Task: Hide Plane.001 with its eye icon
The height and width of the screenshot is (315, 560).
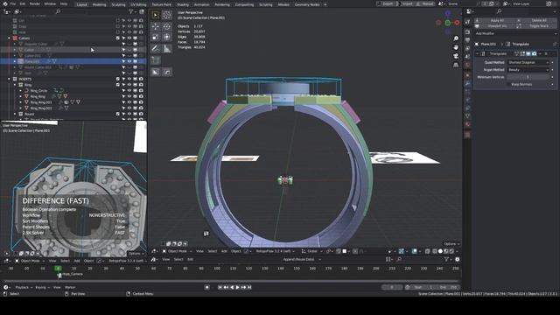Action: [x=129, y=61]
